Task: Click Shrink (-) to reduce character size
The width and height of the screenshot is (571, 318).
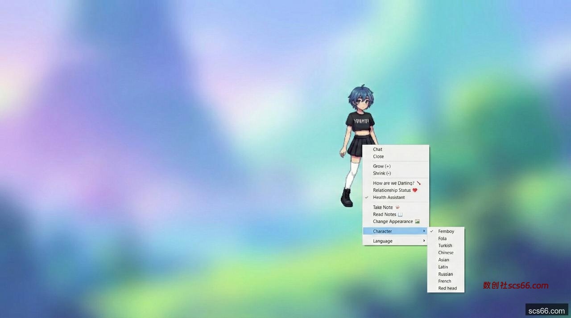Action: point(382,173)
